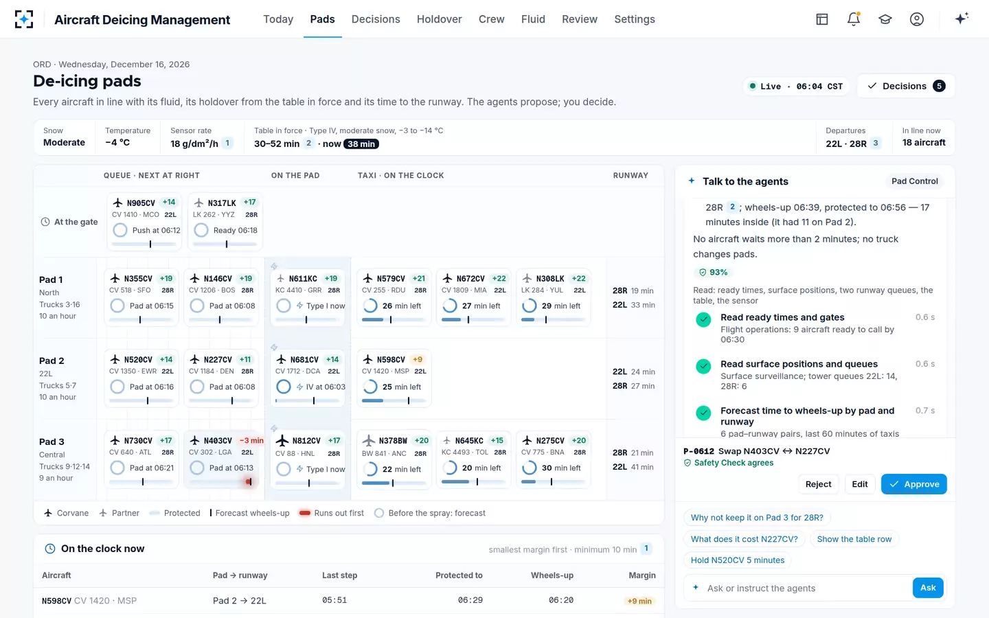
Task: Click the clock icon beside On the clock now
Action: coord(50,549)
